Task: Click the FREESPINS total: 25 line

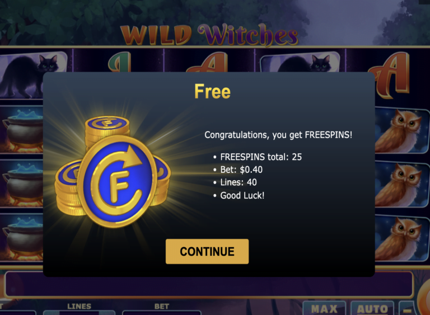Action: pyautogui.click(x=261, y=157)
